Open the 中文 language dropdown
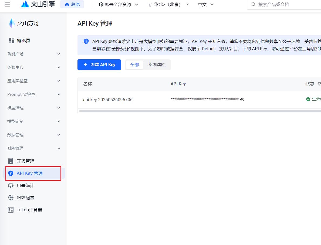The height and width of the screenshot is (245, 321). point(206,4)
